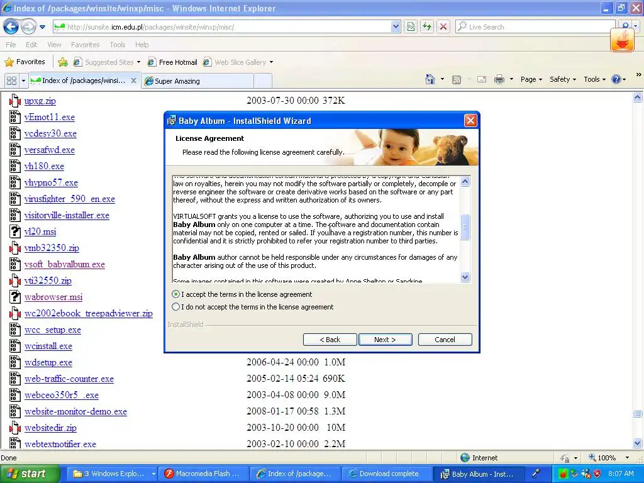The width and height of the screenshot is (644, 483).
Task: Close the Index of /packages tab
Action: pos(133,80)
